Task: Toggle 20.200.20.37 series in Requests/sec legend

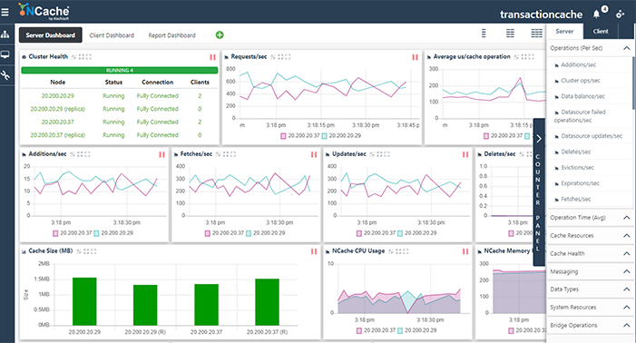Action: [299, 136]
